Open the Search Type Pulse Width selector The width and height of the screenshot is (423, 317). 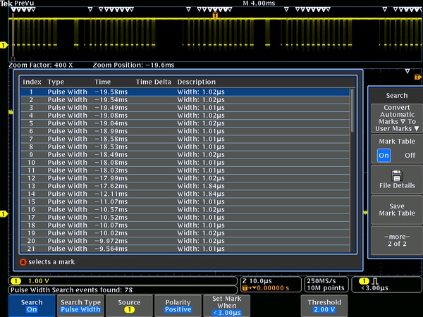tap(80, 305)
